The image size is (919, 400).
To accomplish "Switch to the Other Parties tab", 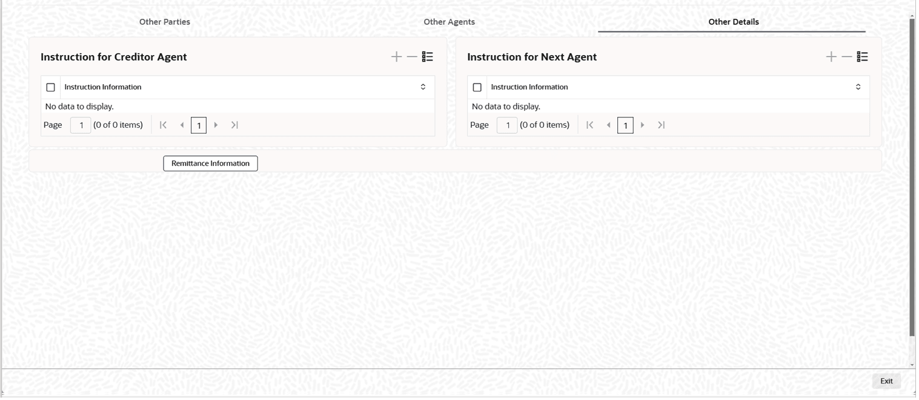I will pos(165,22).
